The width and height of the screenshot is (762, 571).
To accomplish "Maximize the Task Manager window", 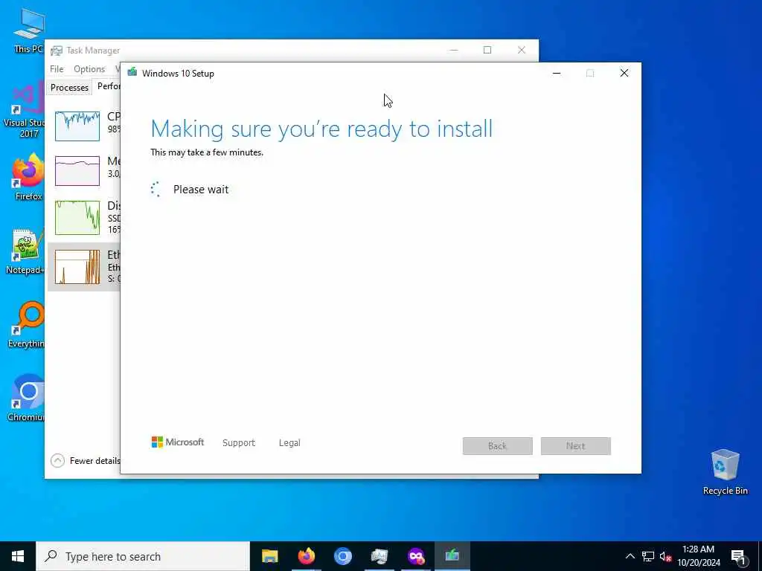I will (487, 50).
